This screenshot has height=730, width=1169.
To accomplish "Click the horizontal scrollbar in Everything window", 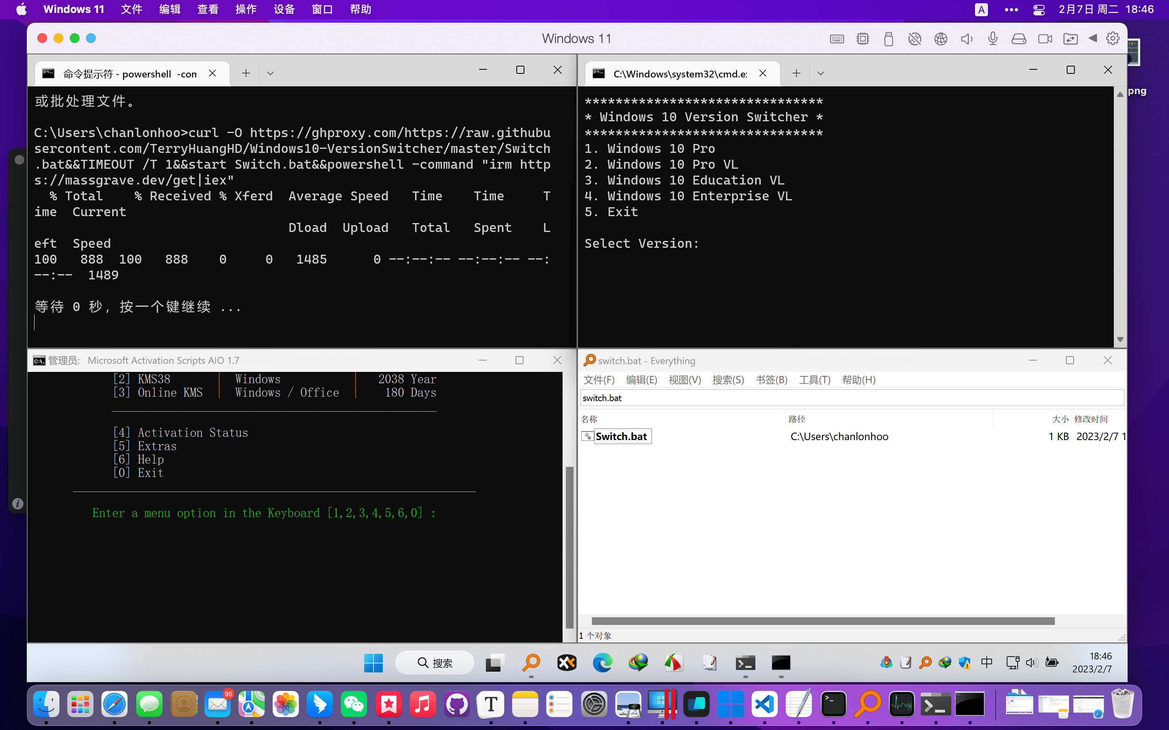I will tap(823, 621).
